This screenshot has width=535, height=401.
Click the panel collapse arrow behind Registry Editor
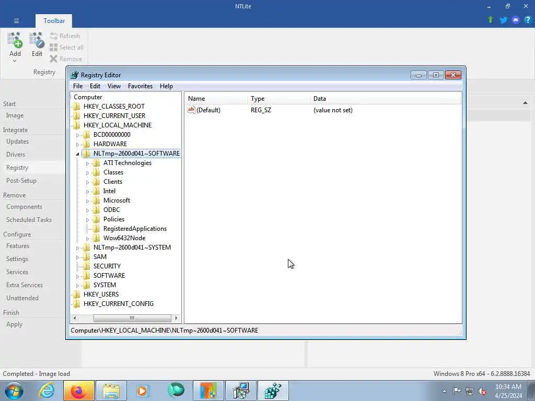point(525,103)
